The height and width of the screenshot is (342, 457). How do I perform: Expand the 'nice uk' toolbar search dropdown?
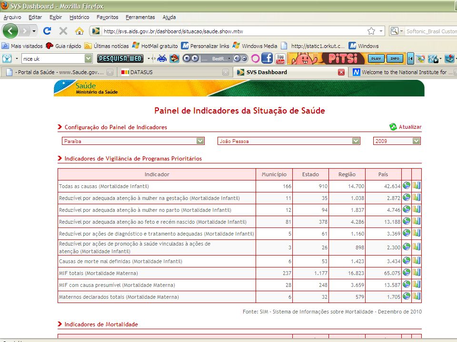(x=89, y=59)
